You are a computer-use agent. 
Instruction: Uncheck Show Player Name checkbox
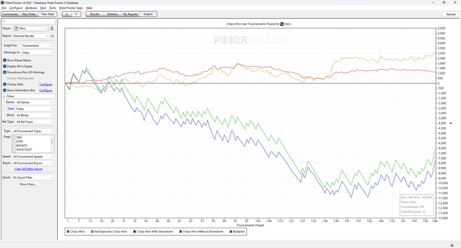[5, 61]
